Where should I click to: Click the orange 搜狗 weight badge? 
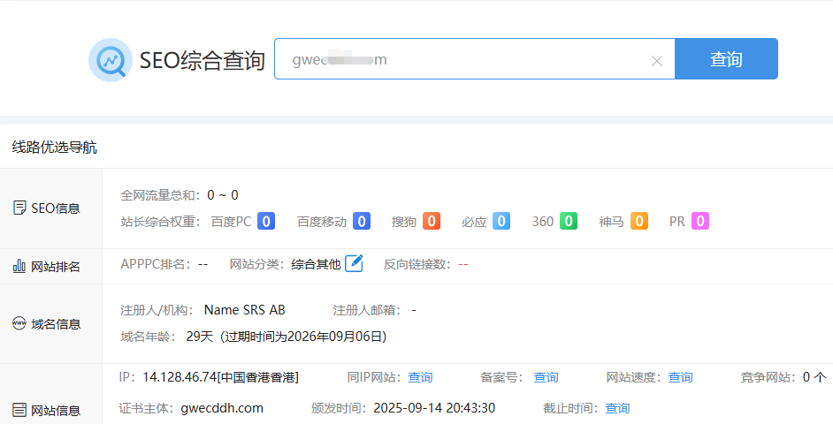pyautogui.click(x=432, y=221)
